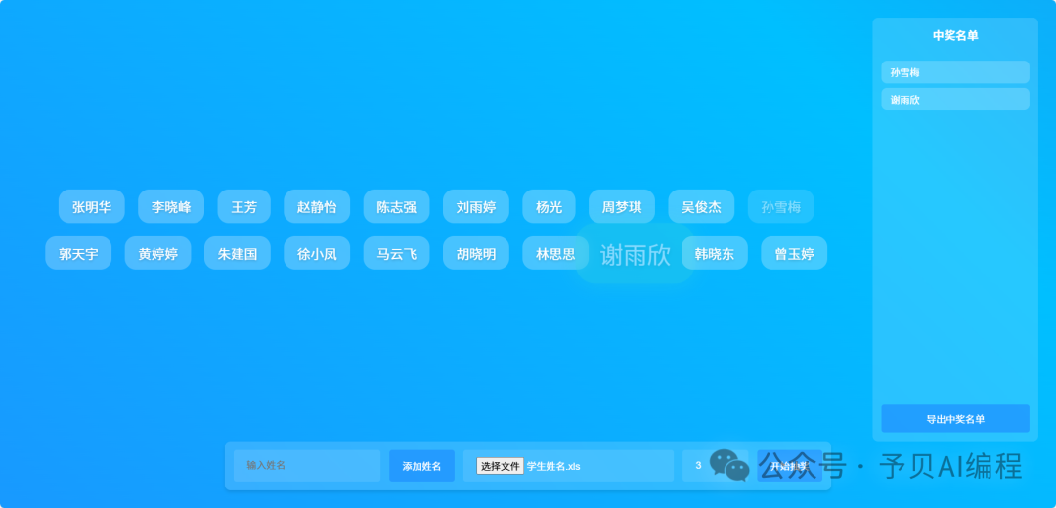Click the 添加姓名 button
1056x508 pixels.
(x=421, y=466)
